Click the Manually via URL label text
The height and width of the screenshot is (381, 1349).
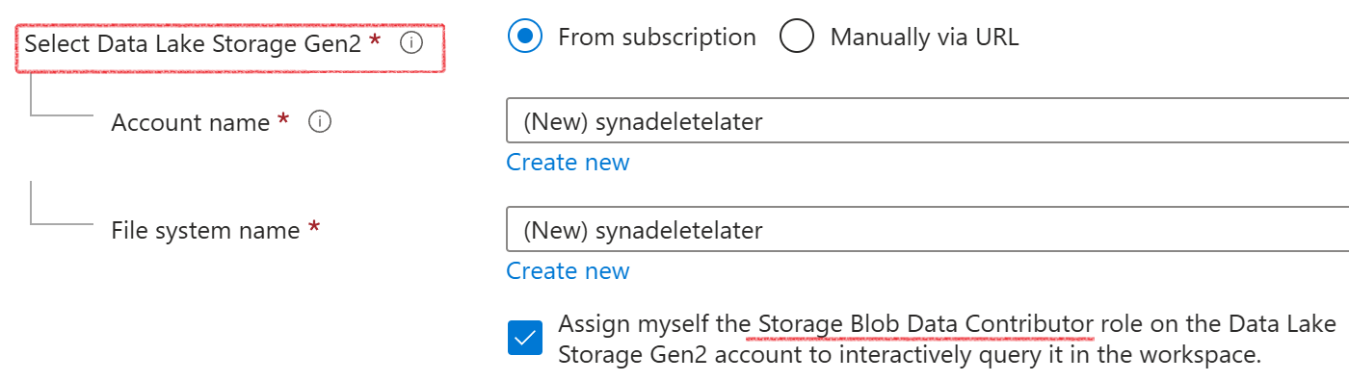pos(925,38)
